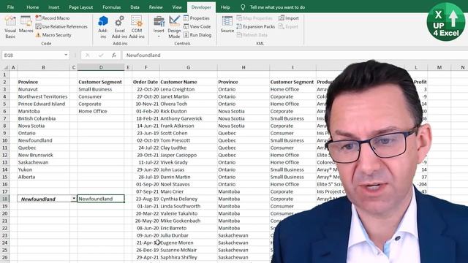Open the Visual Basic editor
The height and width of the screenshot is (263, 468).
click(10, 27)
